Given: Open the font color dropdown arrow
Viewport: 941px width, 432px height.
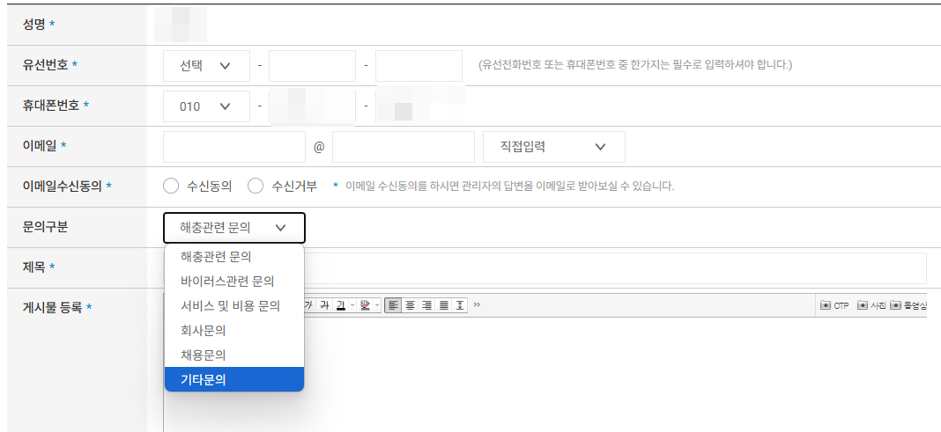Looking at the screenshot, I should [x=352, y=305].
